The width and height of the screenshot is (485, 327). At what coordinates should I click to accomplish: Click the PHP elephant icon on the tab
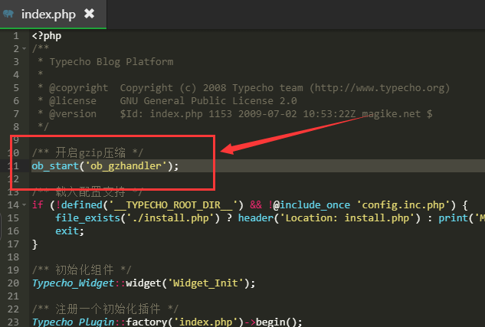[x=8, y=14]
